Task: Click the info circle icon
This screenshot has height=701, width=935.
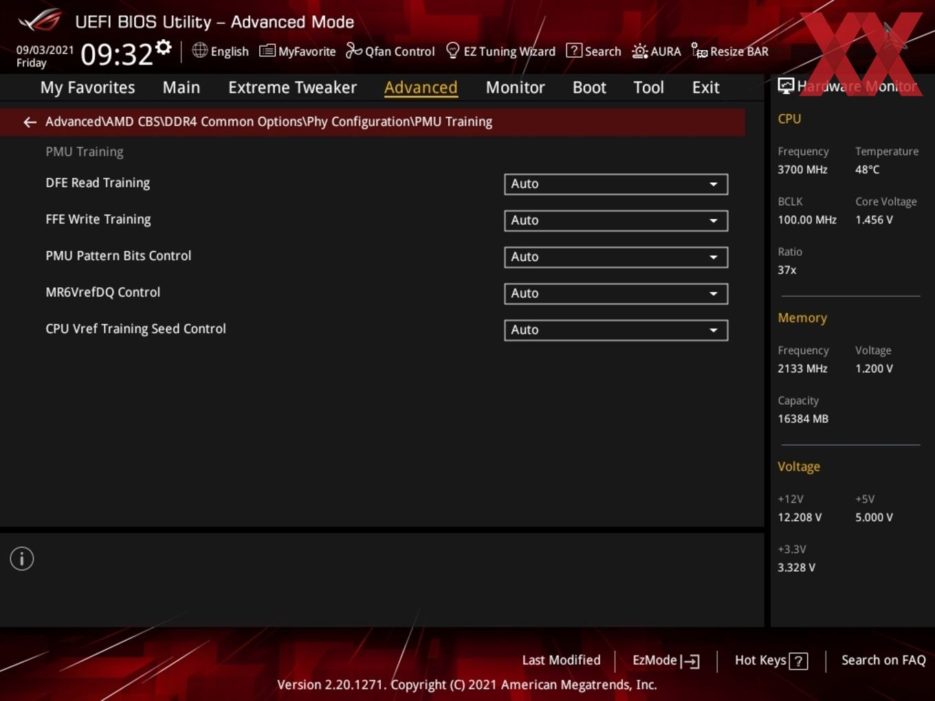Action: click(x=22, y=559)
